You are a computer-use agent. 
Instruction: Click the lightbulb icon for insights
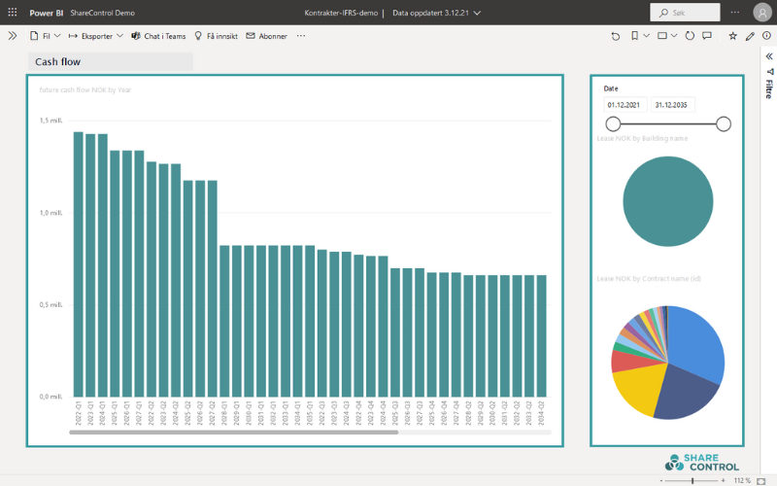[198, 36]
